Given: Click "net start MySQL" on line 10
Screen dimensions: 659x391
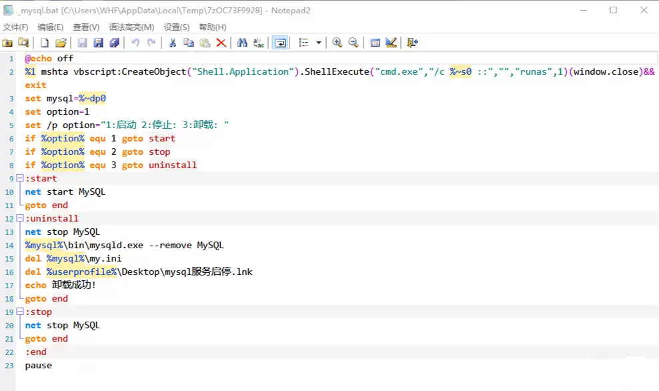Looking at the screenshot, I should tap(65, 191).
